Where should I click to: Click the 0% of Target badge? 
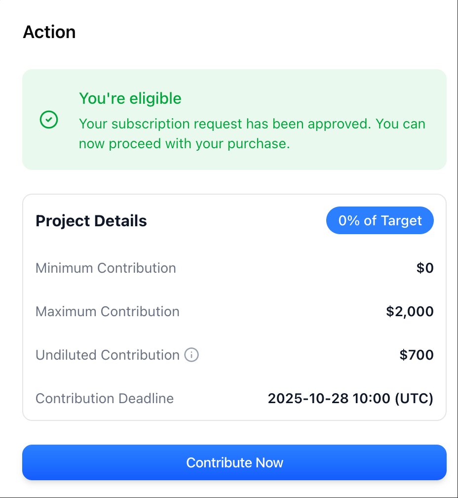click(380, 220)
